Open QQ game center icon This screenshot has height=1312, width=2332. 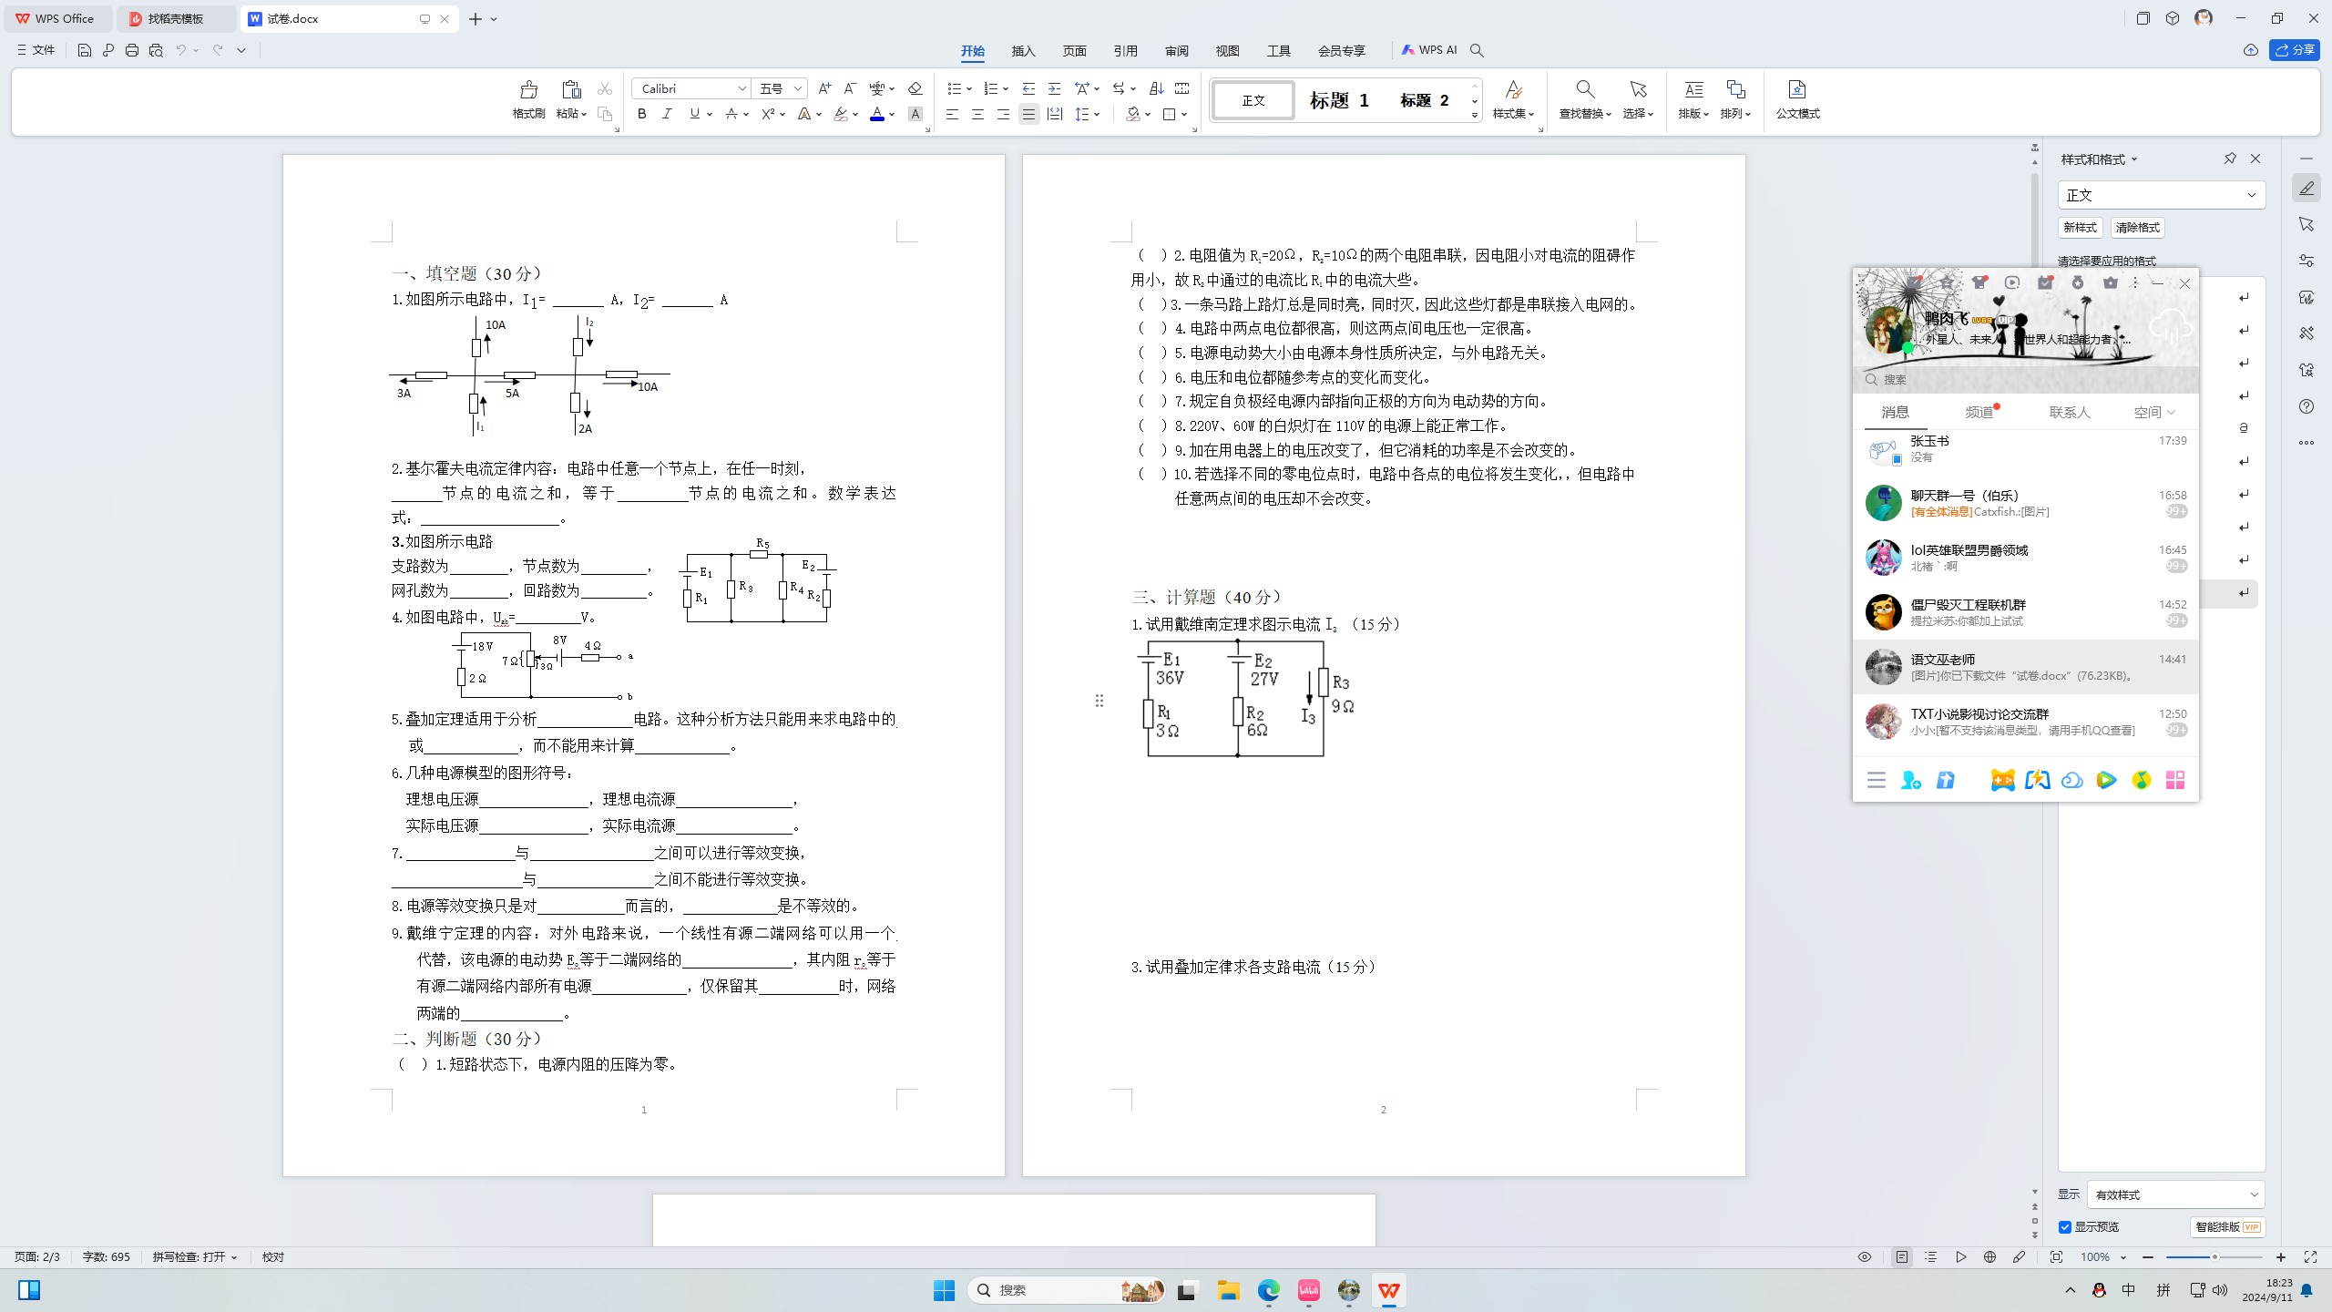(x=2002, y=780)
